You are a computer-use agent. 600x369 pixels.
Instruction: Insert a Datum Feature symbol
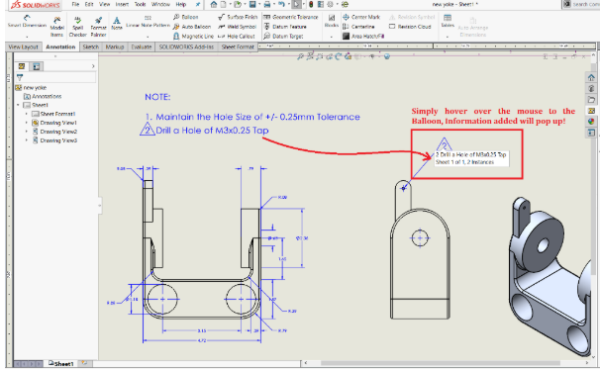click(285, 27)
